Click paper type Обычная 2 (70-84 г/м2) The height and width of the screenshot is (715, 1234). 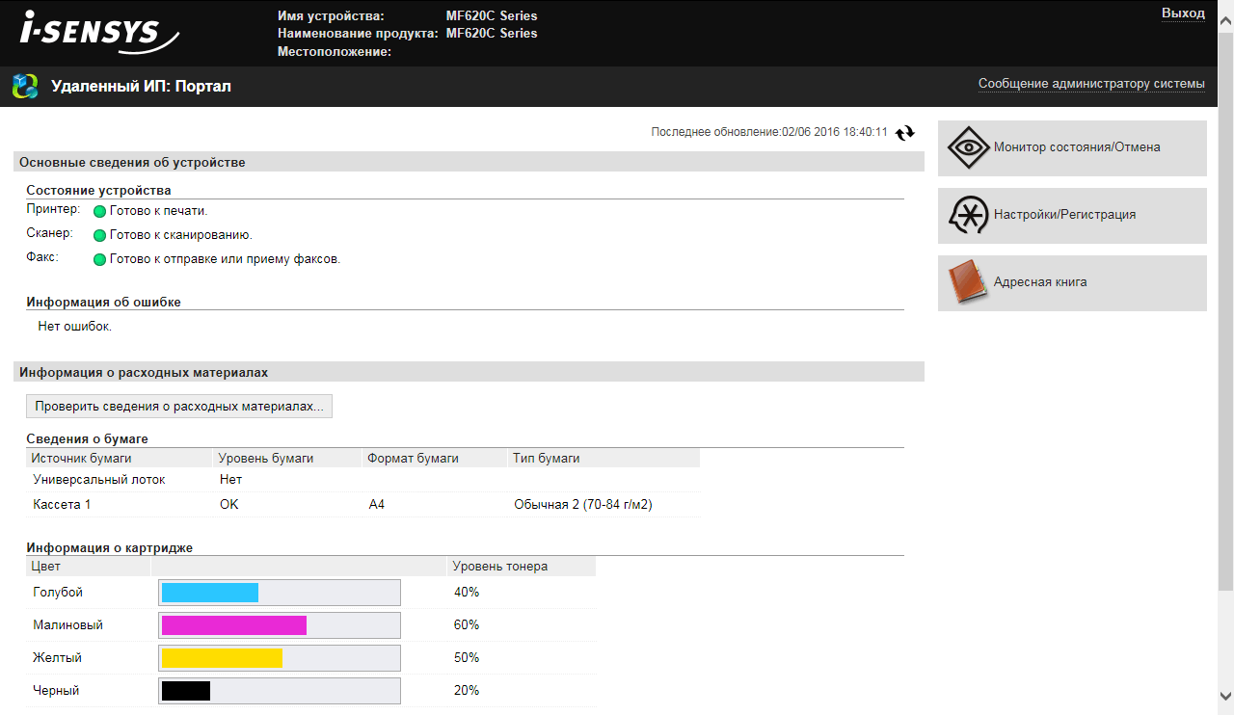tap(583, 504)
